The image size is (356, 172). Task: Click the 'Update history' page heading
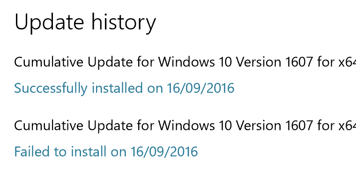coord(85,23)
